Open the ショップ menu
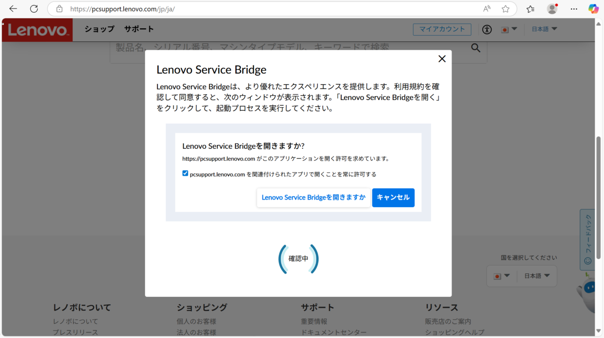 point(99,29)
